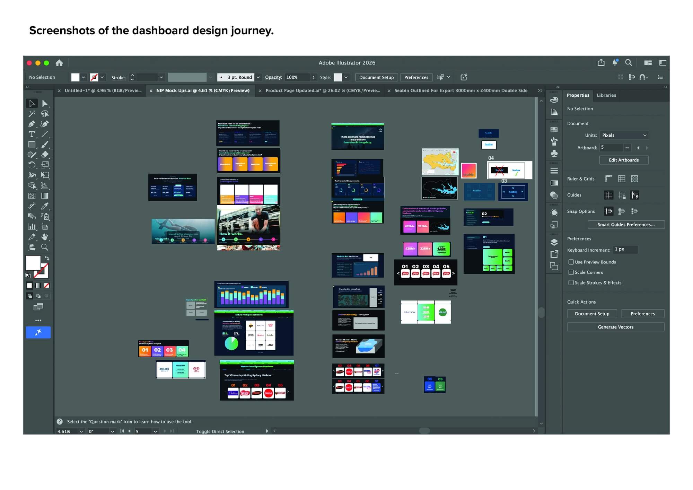Open the search magnifier in title bar
Screen dimensions: 693x490
tap(628, 62)
